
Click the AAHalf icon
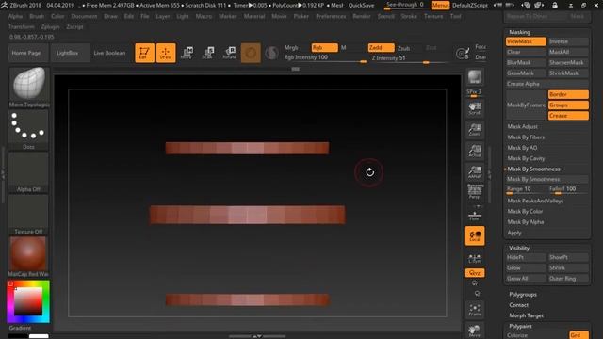(475, 171)
